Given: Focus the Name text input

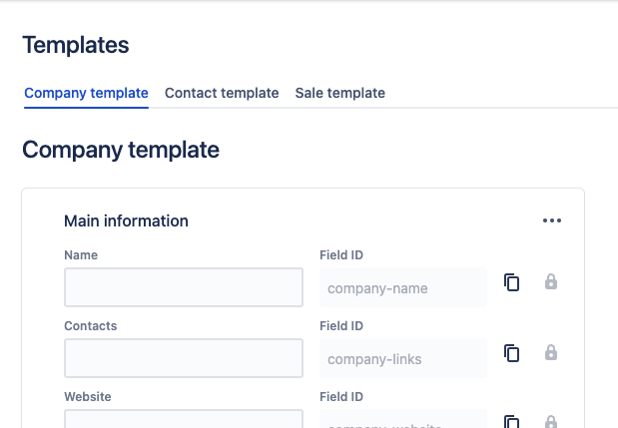Looking at the screenshot, I should coord(184,287).
